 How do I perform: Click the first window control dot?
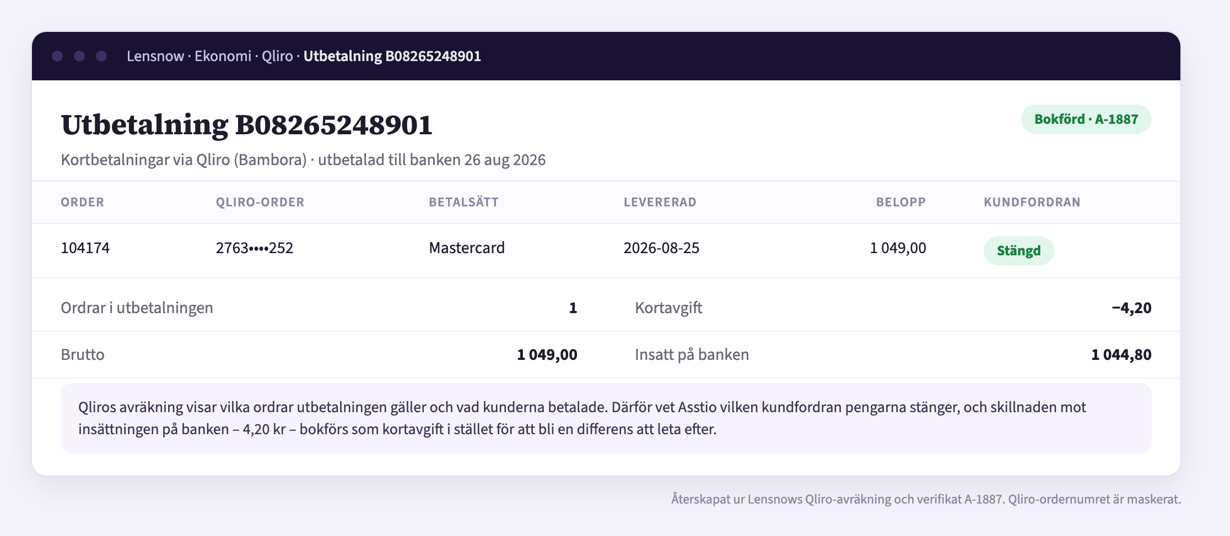pos(57,56)
